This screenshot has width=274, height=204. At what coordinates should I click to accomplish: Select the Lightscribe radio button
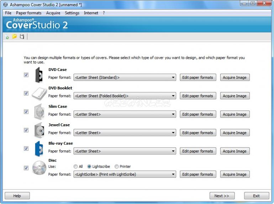tap(99, 166)
